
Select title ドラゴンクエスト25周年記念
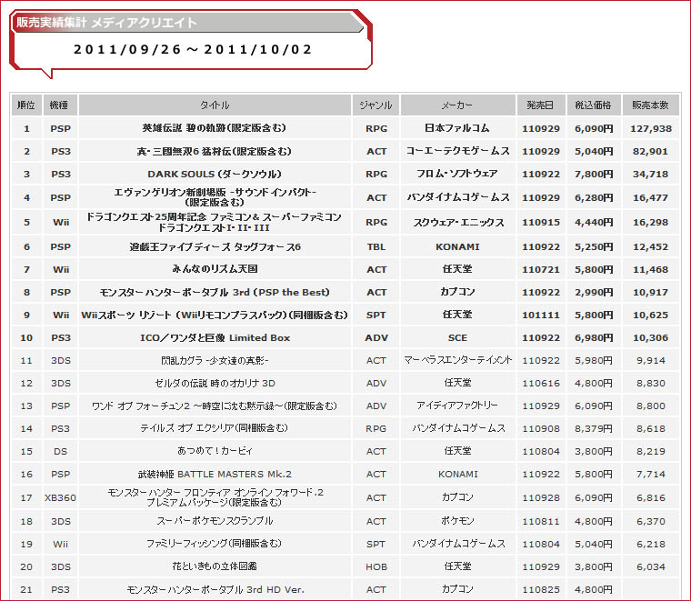click(x=215, y=222)
